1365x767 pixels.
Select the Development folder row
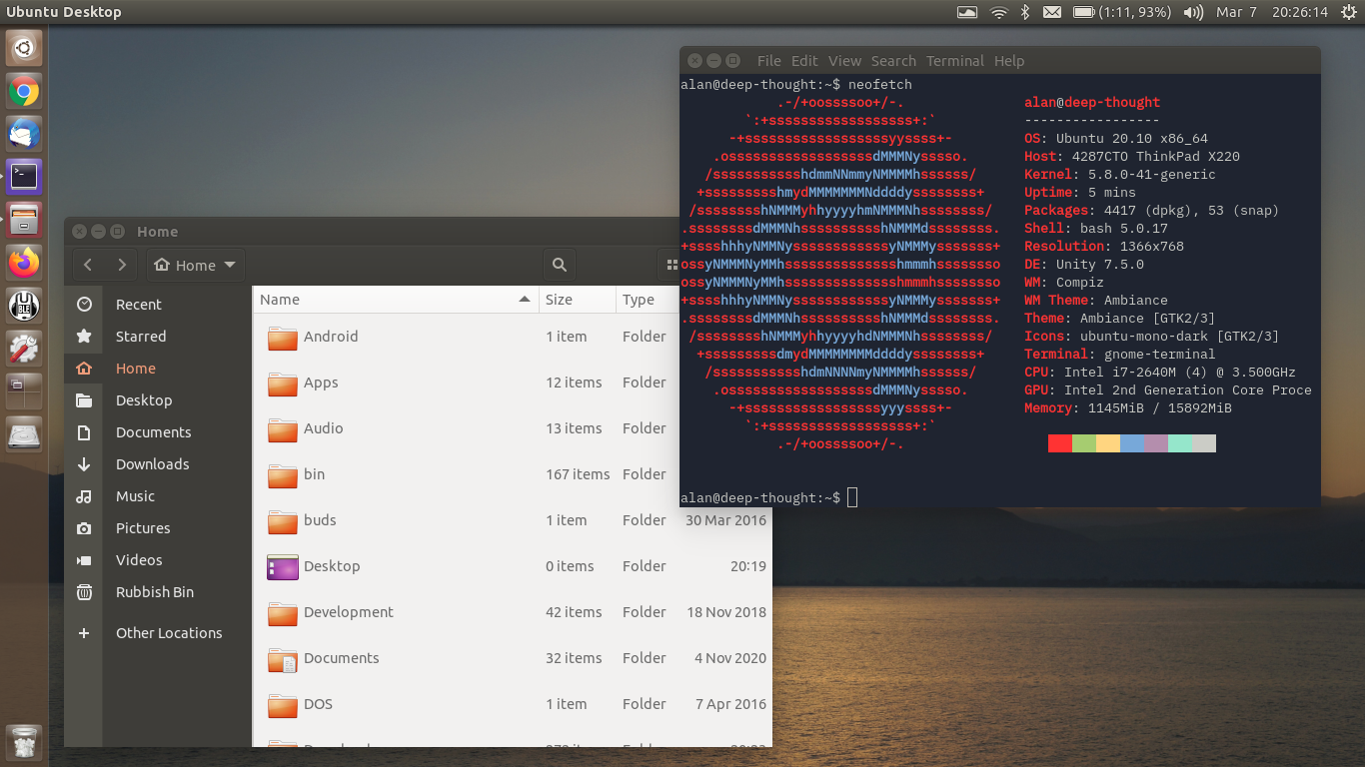point(513,612)
